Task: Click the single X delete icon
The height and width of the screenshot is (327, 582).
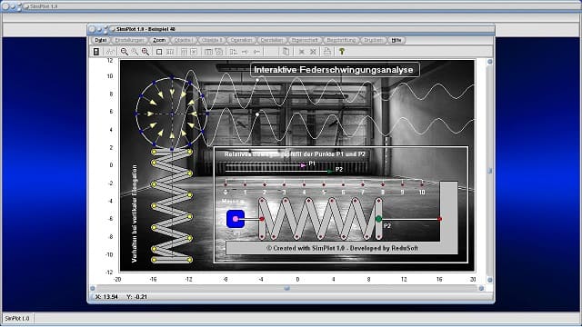Action: [x=302, y=52]
